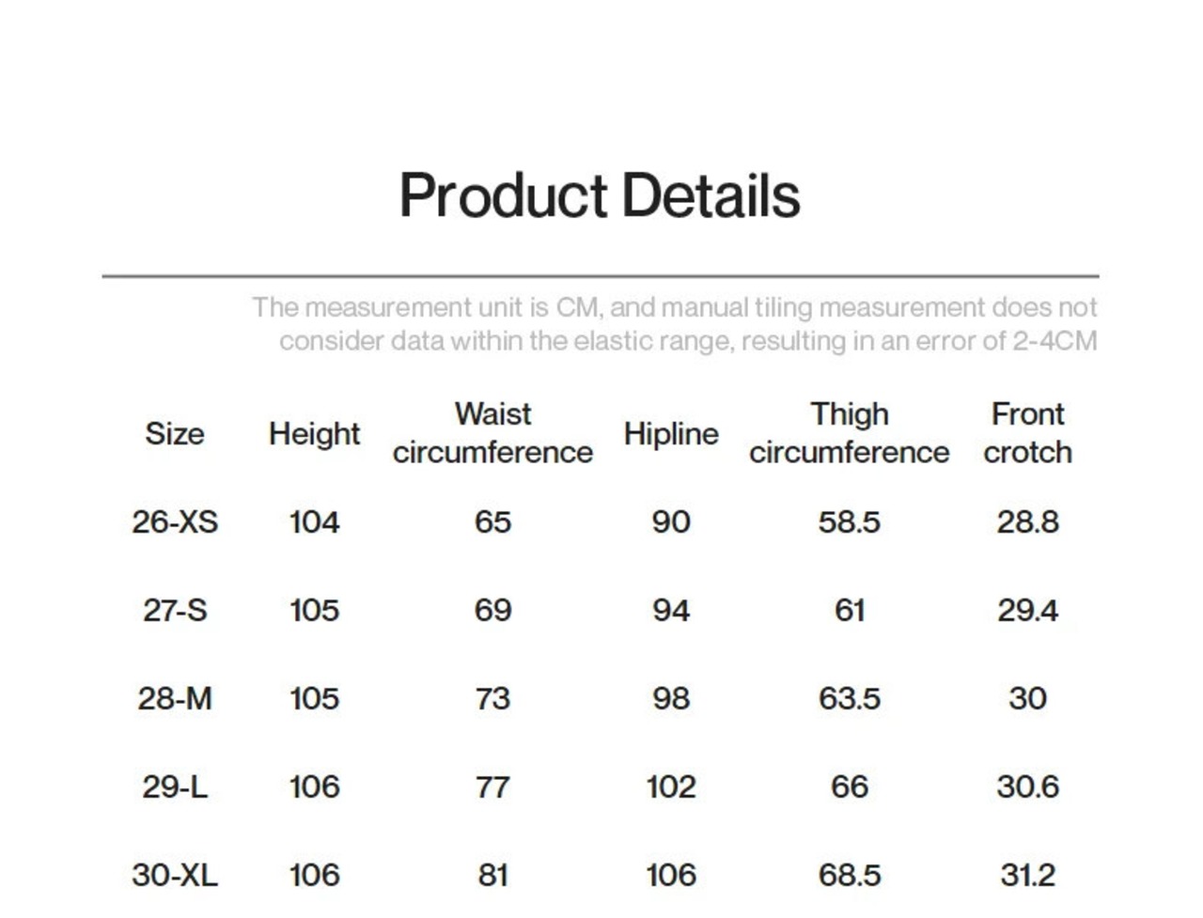Screen dimensions: 1203x918
Task: Click the Product Details heading
Action: [x=600, y=195]
